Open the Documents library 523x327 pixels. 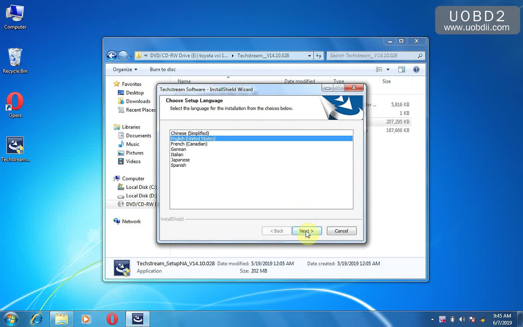pyautogui.click(x=138, y=135)
